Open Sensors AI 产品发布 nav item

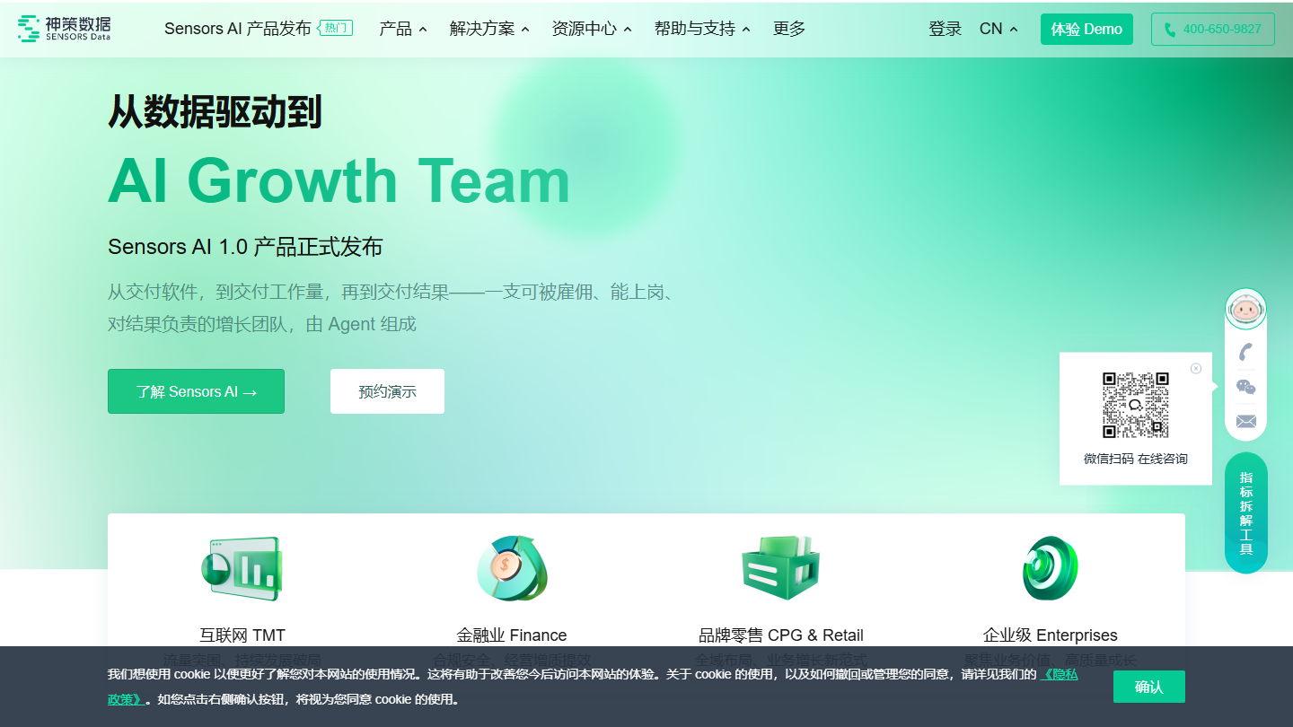pos(238,29)
